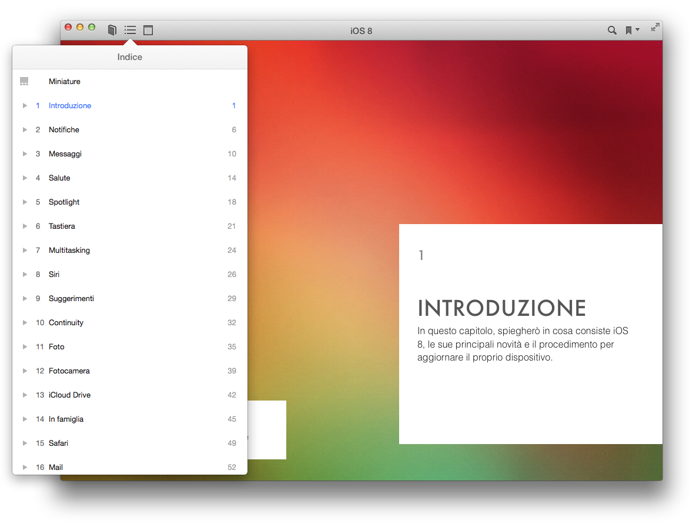Expand chapter 1 Introduzione triangle
The width and height of the screenshot is (696, 527).
click(x=25, y=106)
